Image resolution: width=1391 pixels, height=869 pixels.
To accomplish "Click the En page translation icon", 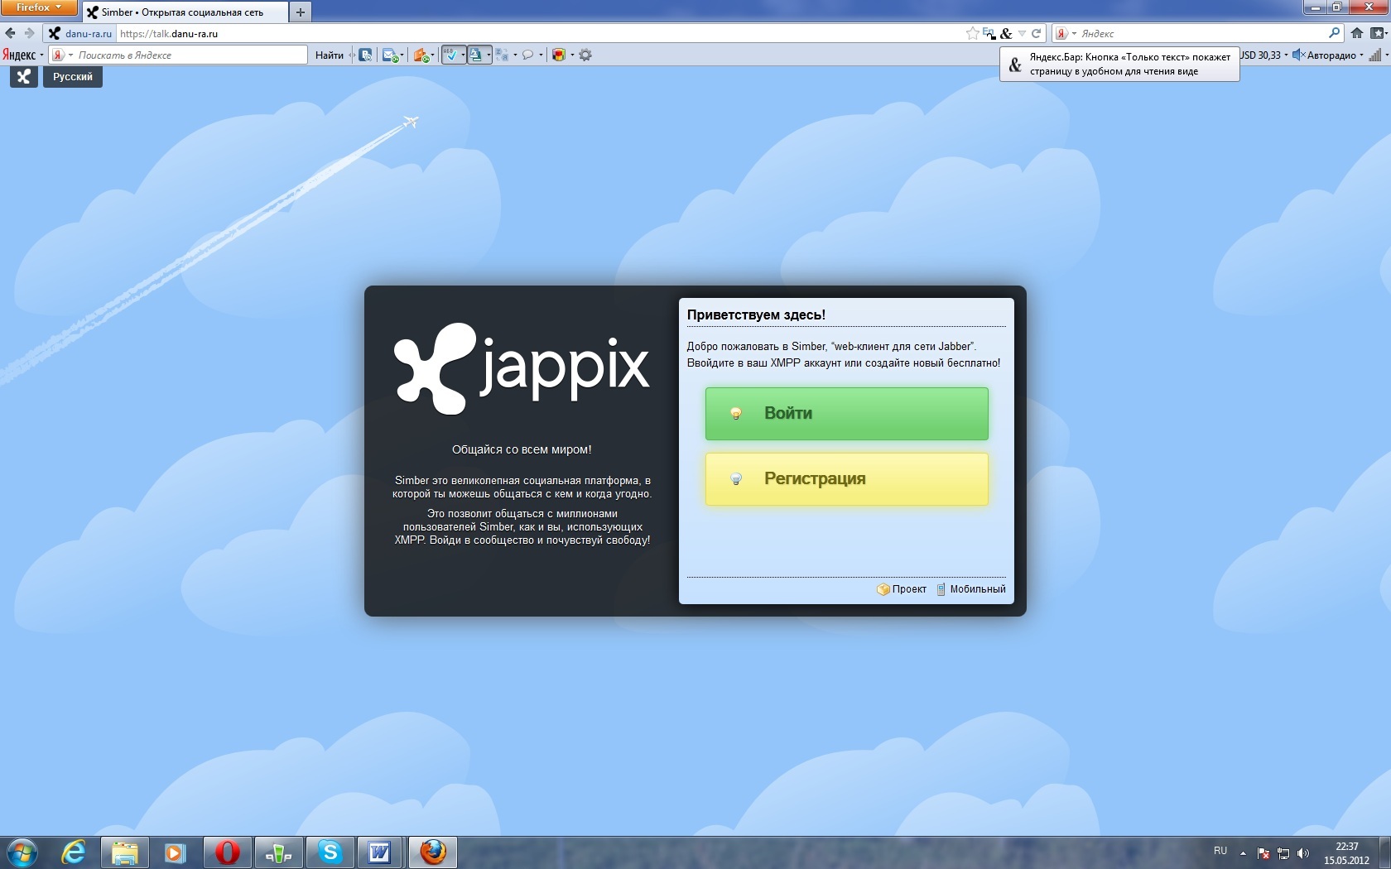I will pos(989,34).
